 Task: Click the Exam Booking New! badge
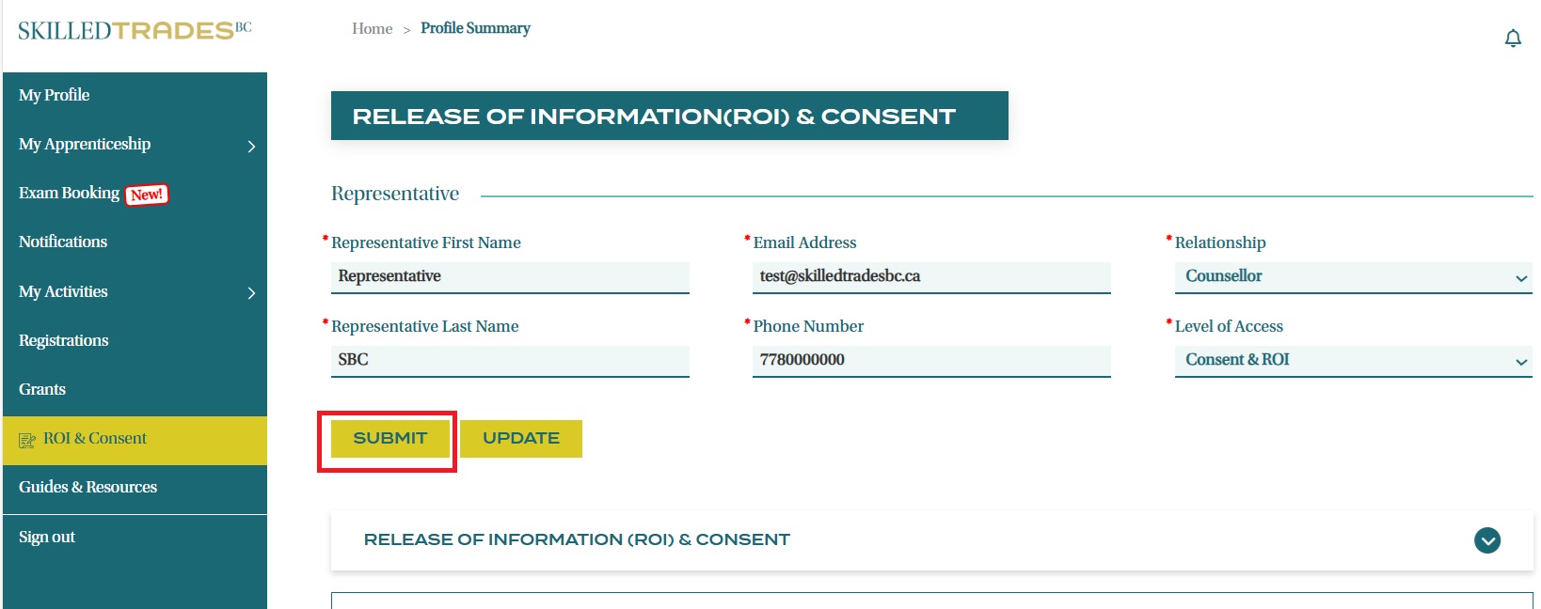pyautogui.click(x=147, y=195)
